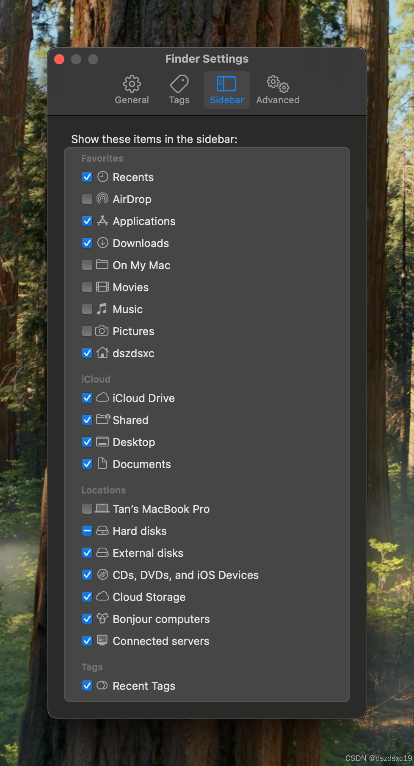Turn off Bonjour computers checkbox

[x=87, y=619]
